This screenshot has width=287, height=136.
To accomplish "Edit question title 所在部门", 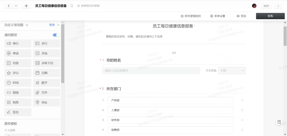I will pyautogui.click(x=114, y=89).
